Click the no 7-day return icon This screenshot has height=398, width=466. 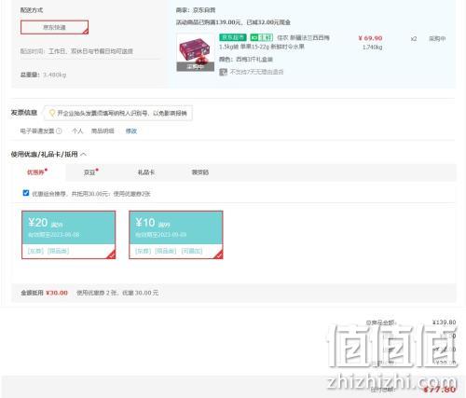pos(223,72)
